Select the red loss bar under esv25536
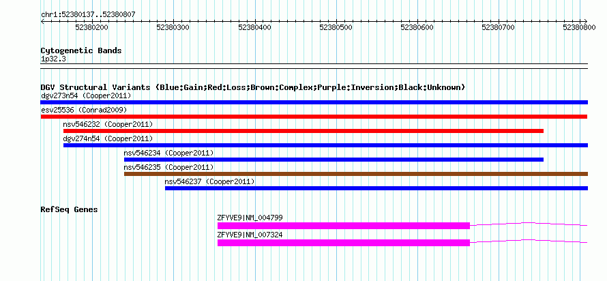 [314, 117]
